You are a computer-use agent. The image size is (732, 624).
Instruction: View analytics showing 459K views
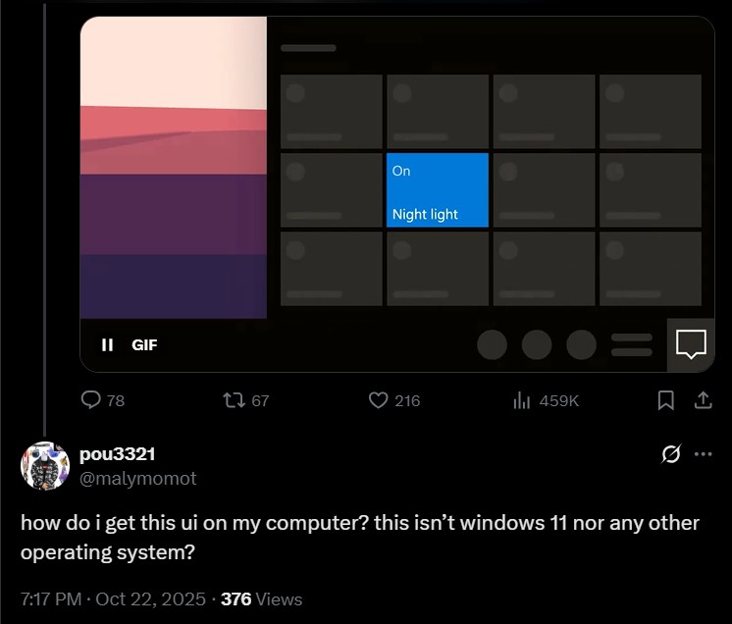coord(522,400)
